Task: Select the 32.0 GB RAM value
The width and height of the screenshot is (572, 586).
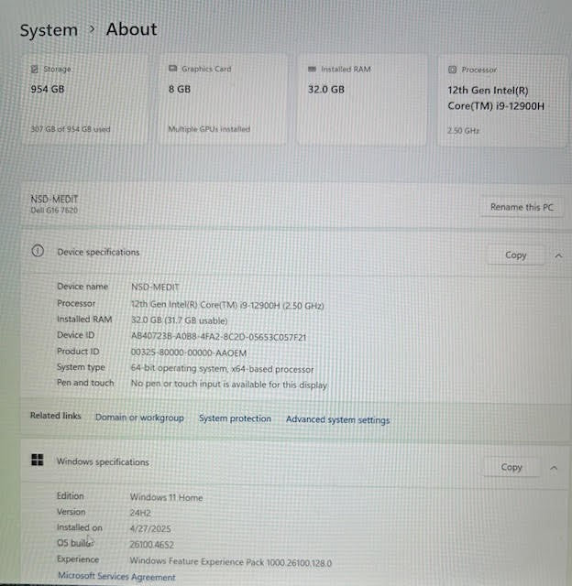Action: 326,90
